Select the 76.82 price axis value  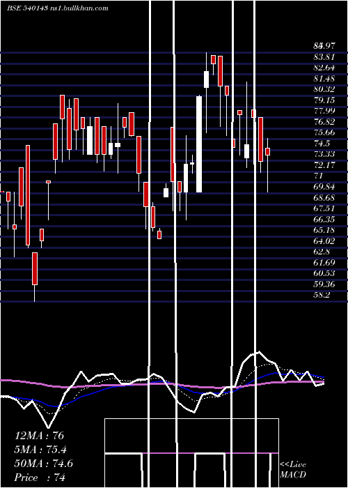[324, 122]
